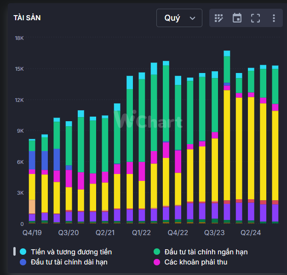Screen dimensions: 287x275
Task: Expand the chart to fullscreen
Action: point(255,18)
